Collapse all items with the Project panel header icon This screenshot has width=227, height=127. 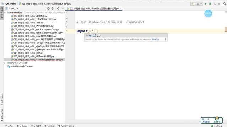(53, 8)
